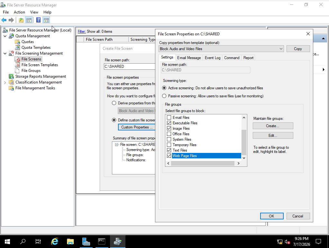Viewport: 329px width, 248px height.
Task: Click the Forward arrow toolbar icon
Action: point(11,20)
